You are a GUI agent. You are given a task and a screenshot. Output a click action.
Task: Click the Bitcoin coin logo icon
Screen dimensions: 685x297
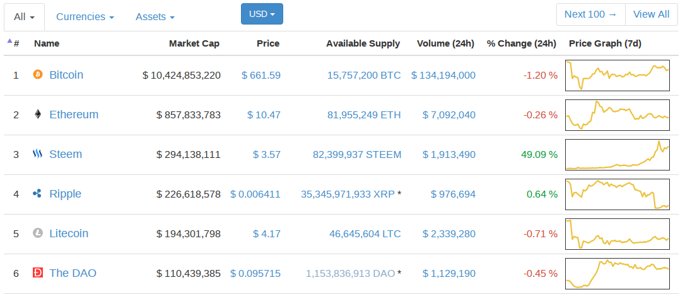38,75
